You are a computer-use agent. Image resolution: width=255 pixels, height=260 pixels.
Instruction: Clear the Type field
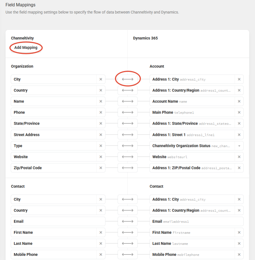point(101,146)
